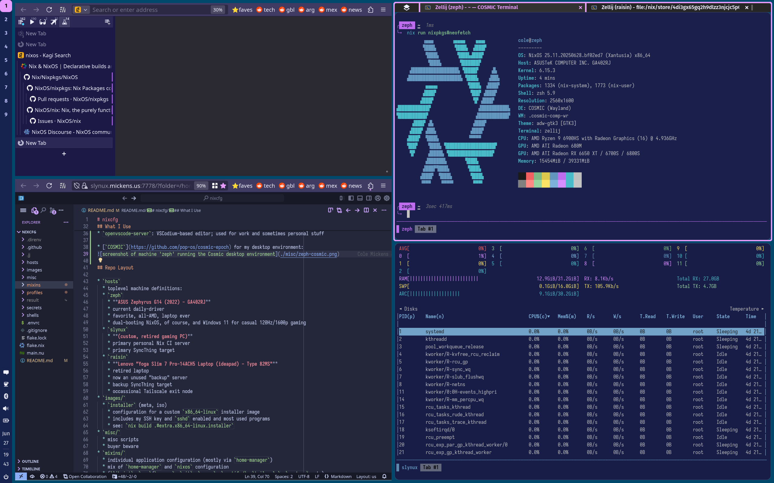Open the Source Control view in the code editor
Viewport: 774px width, 483px height.
pos(52,210)
